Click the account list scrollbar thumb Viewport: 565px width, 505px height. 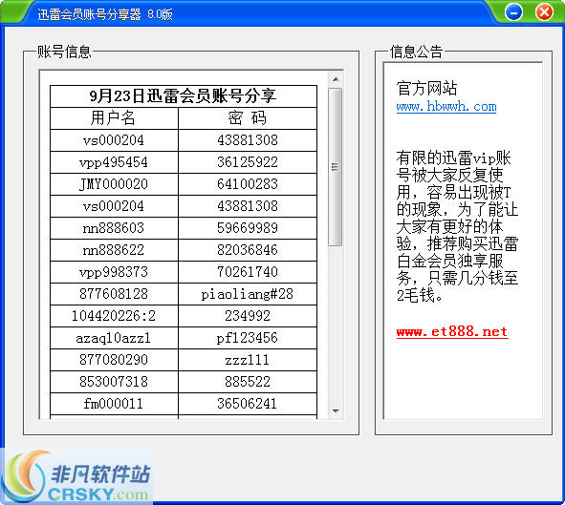336,167
